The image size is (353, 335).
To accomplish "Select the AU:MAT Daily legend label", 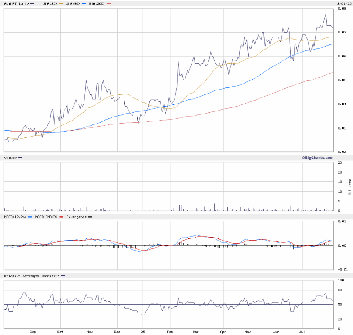I will [x=16, y=3].
